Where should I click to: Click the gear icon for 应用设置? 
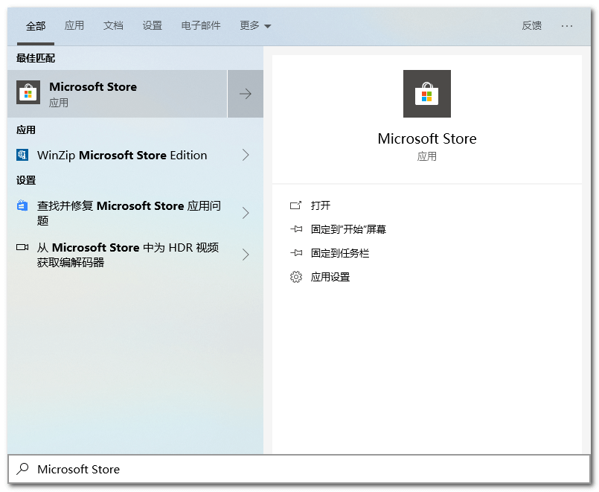296,277
